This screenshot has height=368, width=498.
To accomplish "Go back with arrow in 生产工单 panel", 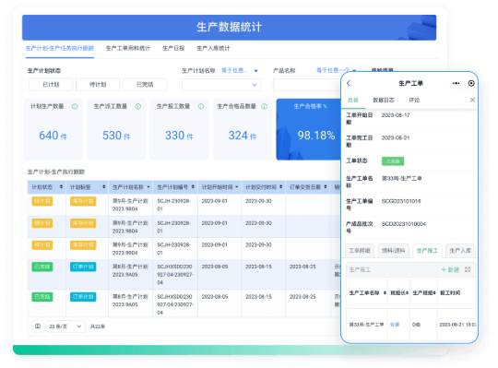I will click(x=349, y=83).
